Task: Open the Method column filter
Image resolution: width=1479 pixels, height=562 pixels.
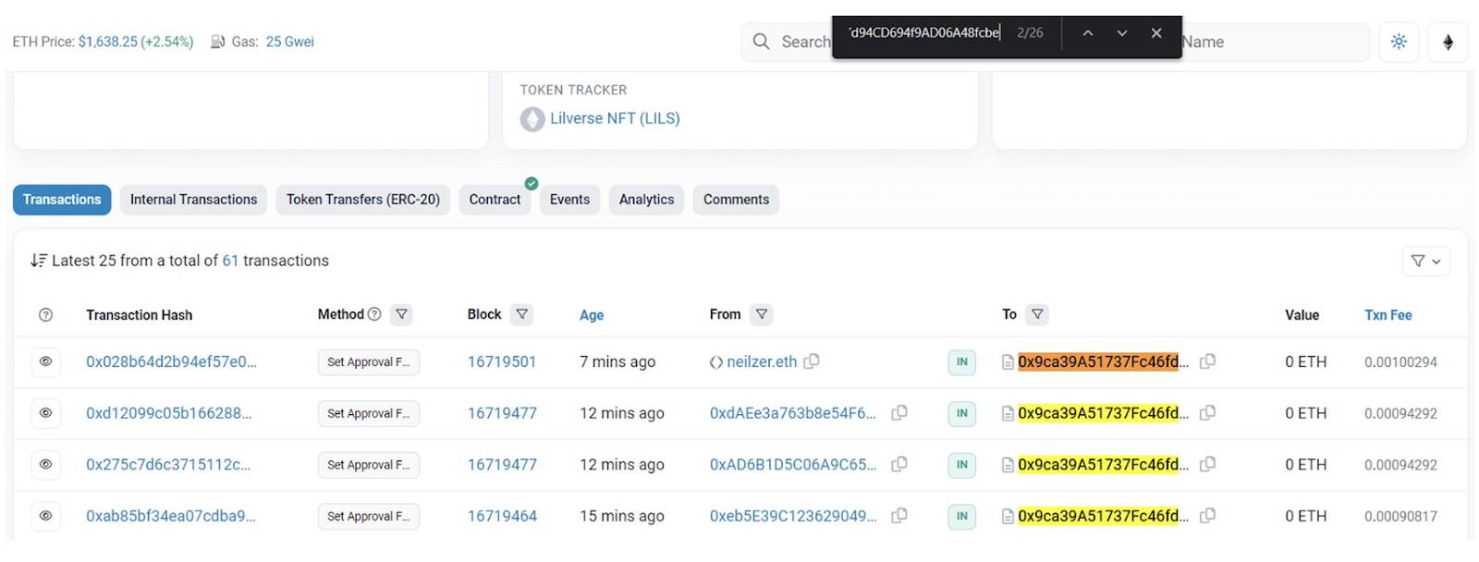Action: (401, 314)
